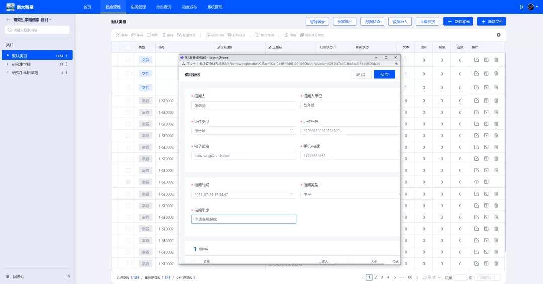Open the 系统管理 menu tab

[215, 7]
